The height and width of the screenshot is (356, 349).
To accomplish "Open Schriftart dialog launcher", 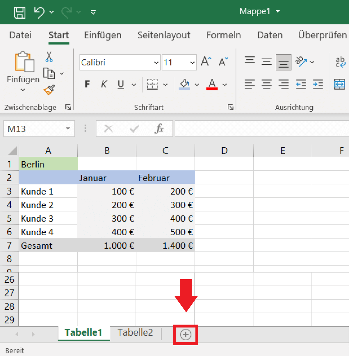I will [x=231, y=107].
